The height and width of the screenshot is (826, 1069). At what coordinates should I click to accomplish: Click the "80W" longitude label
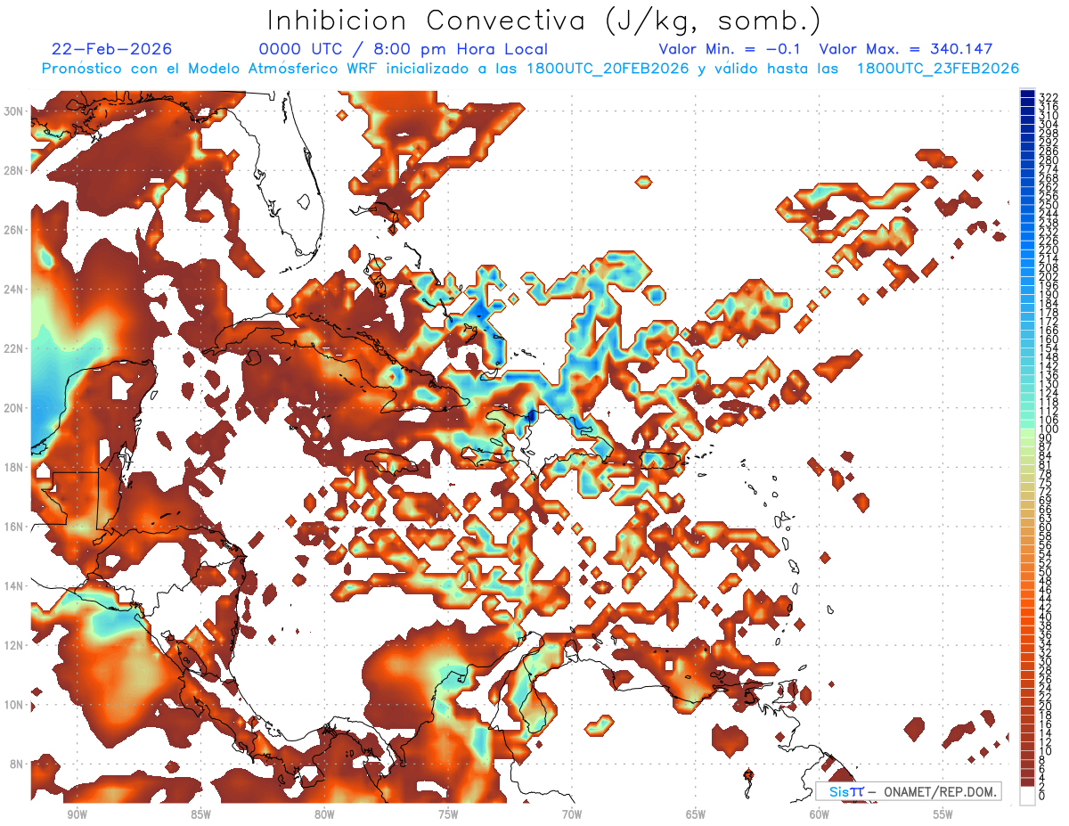click(x=324, y=814)
